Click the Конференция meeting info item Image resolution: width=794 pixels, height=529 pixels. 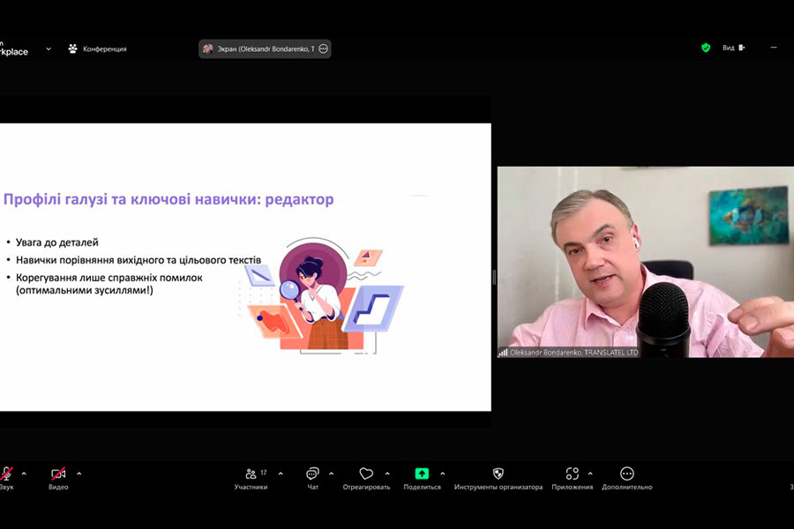pos(97,48)
